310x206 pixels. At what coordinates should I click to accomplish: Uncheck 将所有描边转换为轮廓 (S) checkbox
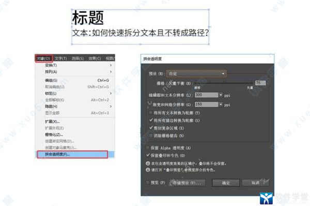151,120
